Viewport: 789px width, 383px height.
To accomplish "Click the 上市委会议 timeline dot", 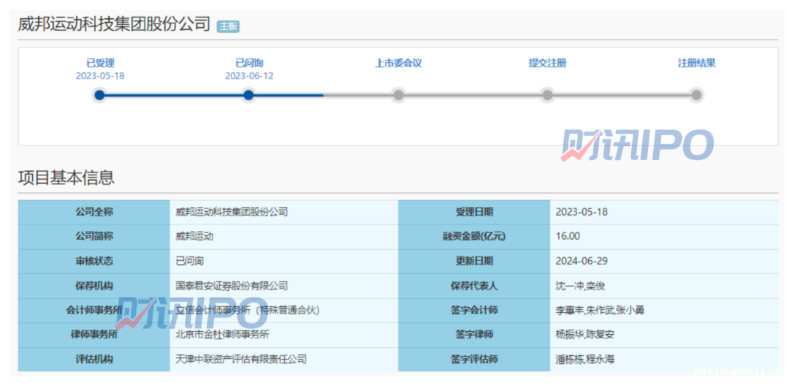I will 398,95.
